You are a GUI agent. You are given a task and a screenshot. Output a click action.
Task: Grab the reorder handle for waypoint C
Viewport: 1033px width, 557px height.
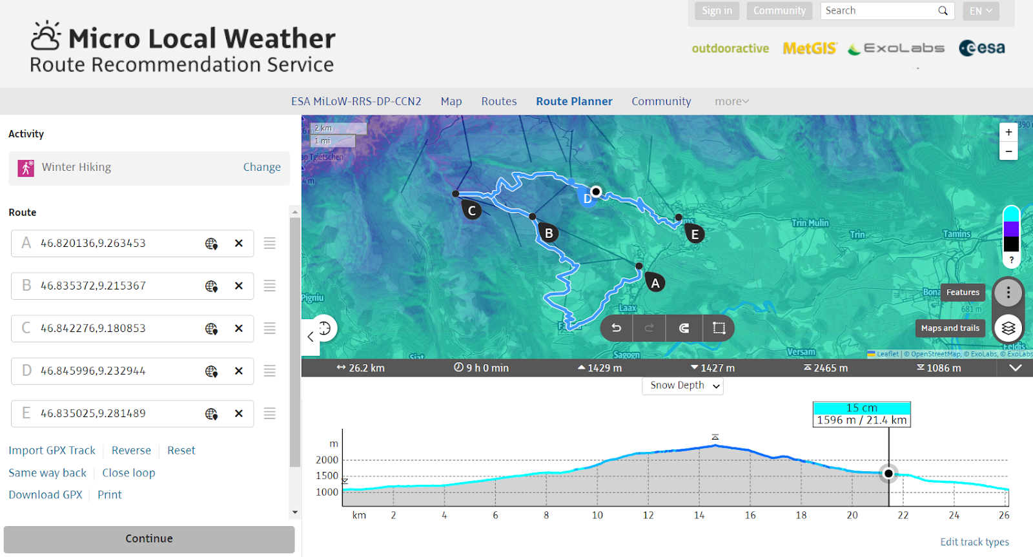(x=270, y=328)
